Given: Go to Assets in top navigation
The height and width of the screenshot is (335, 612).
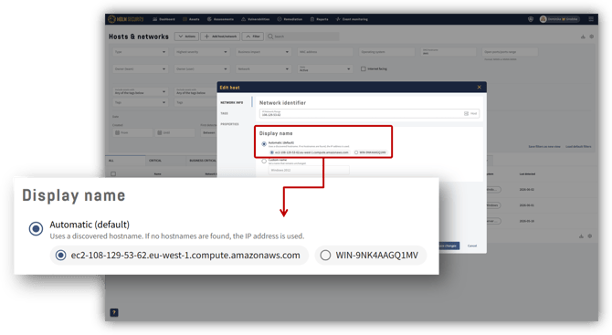Looking at the screenshot, I should 191,19.
